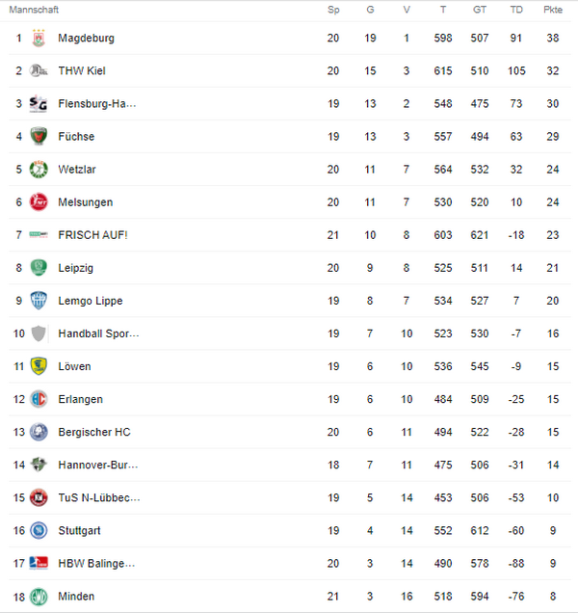Click the THW Kiel team crest
This screenshot has width=578, height=613.
pos(39,71)
